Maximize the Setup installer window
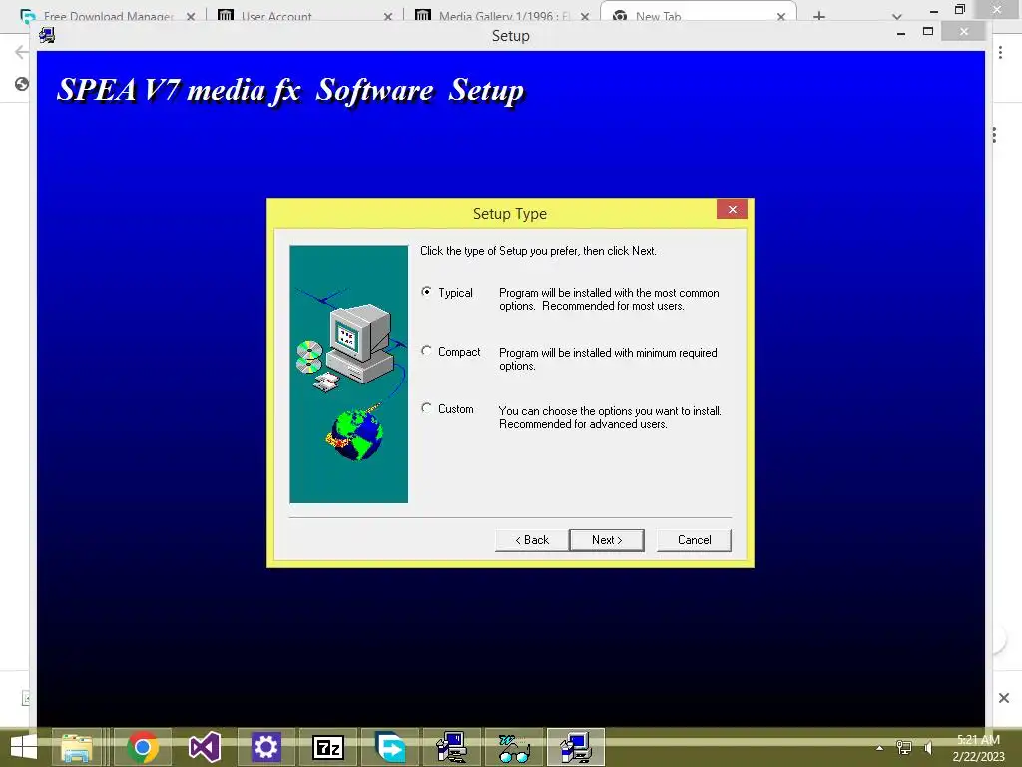The height and width of the screenshot is (767, 1022). (x=928, y=31)
